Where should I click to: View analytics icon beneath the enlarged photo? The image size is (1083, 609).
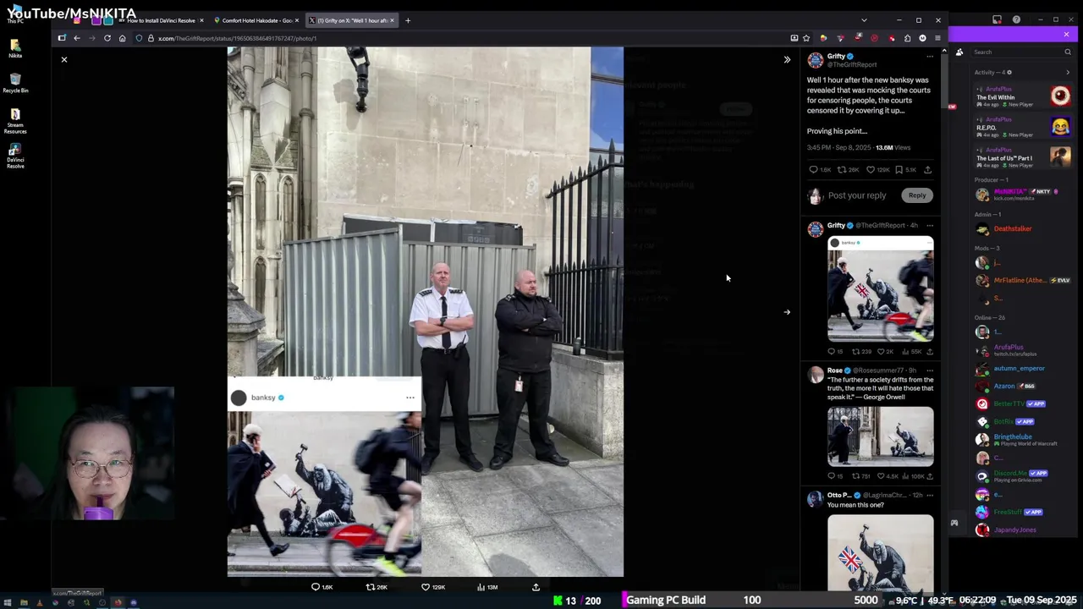pos(481,587)
